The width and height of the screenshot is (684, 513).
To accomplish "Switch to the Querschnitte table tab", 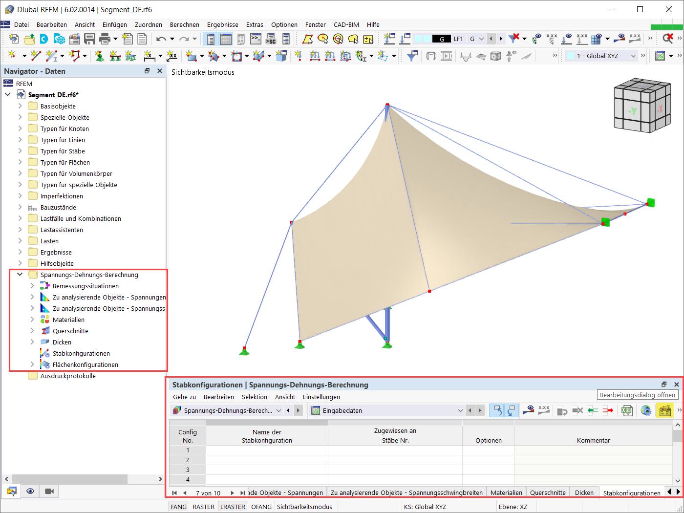I will (548, 492).
